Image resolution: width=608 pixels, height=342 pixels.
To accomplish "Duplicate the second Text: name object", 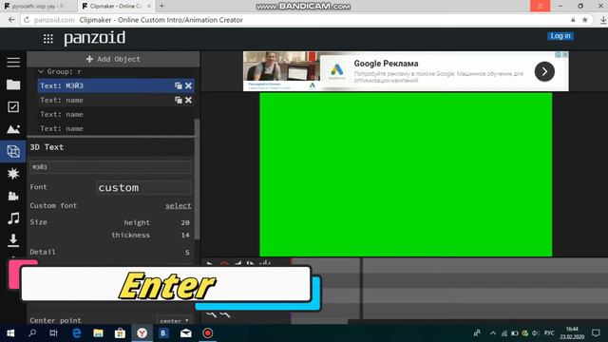I will pyautogui.click(x=179, y=100).
